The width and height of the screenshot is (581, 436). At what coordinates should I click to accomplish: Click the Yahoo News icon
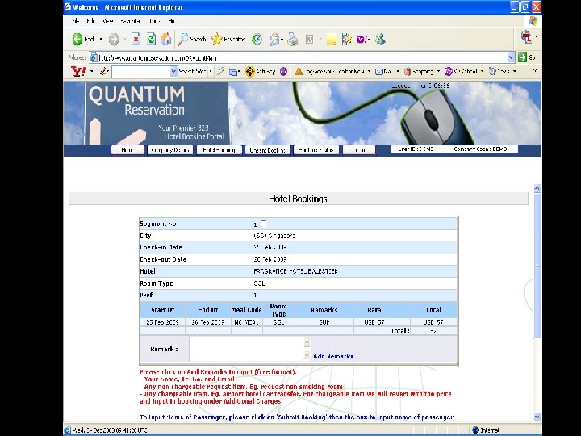tap(492, 71)
